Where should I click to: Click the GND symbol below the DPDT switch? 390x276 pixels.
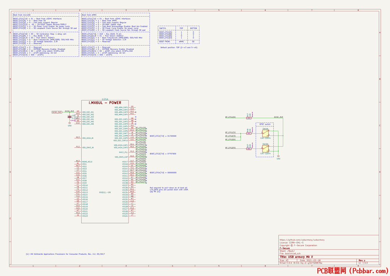coord(278,157)
